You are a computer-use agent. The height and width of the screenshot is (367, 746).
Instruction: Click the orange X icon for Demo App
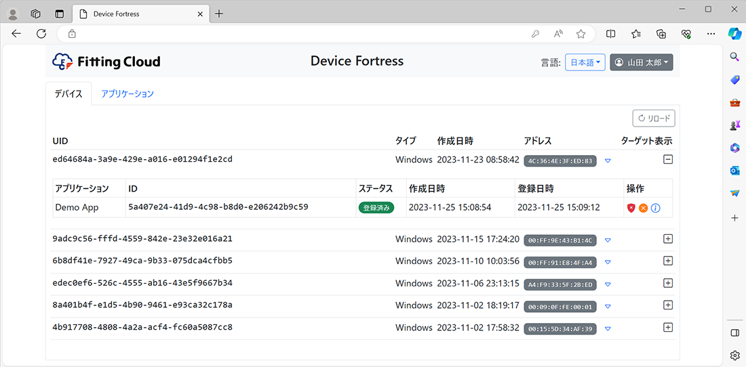(643, 208)
